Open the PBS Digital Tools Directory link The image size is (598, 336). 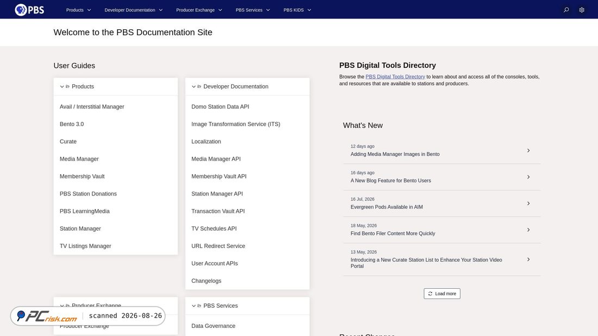pyautogui.click(x=395, y=77)
